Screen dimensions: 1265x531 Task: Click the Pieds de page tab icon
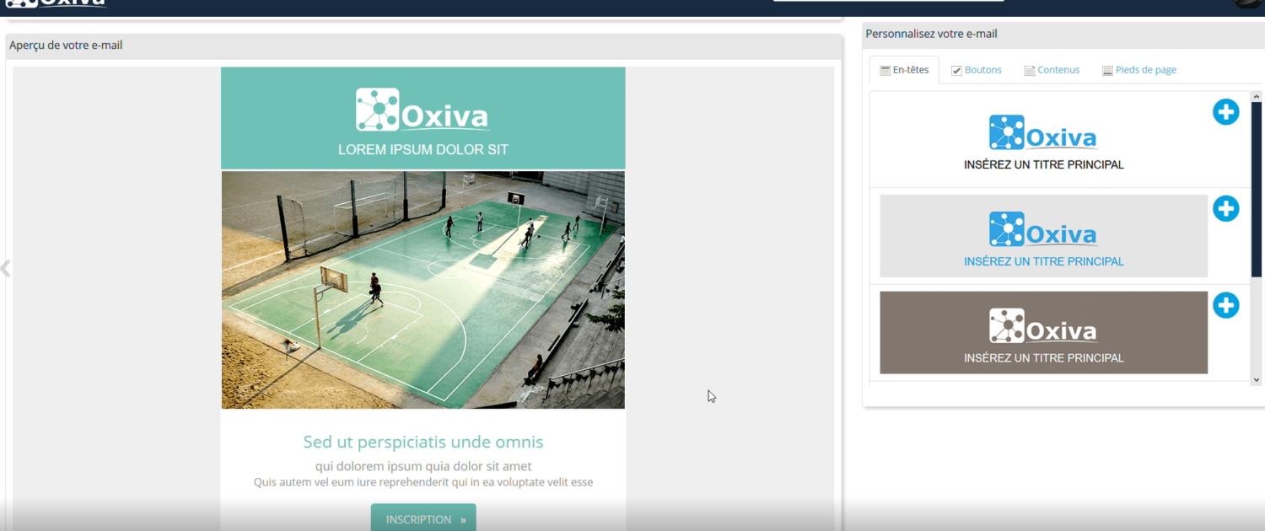coord(1107,71)
